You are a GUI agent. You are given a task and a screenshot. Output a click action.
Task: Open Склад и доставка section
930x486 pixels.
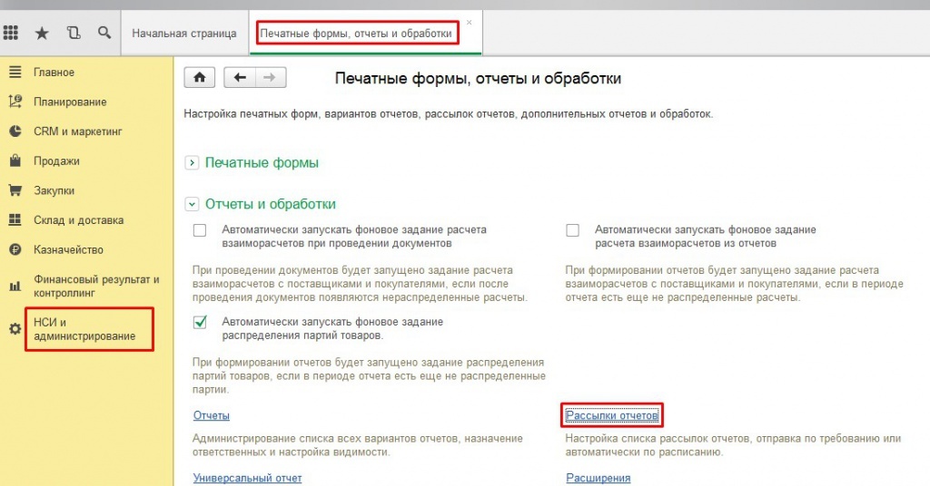tap(78, 220)
